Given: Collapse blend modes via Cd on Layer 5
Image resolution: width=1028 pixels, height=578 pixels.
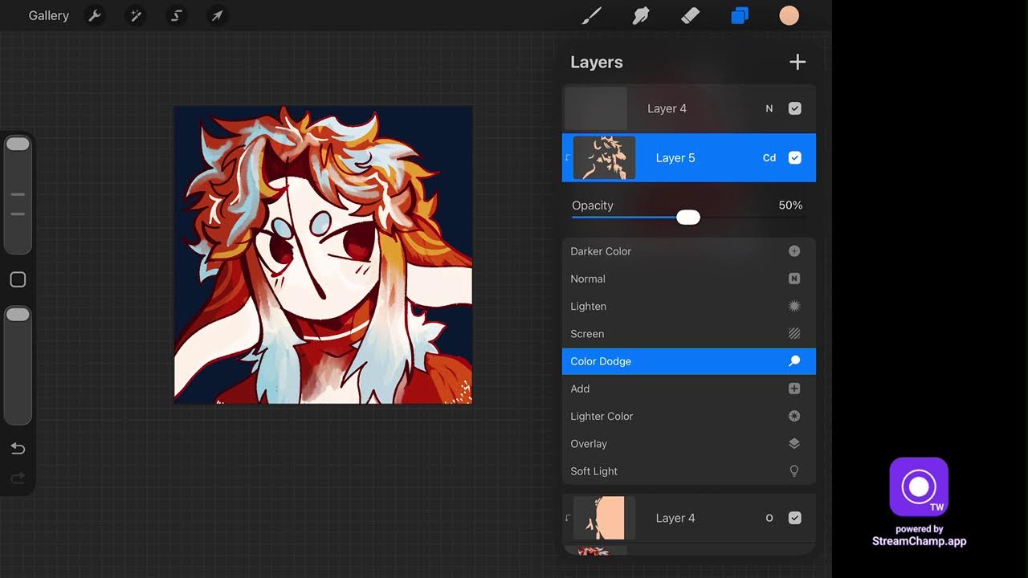Looking at the screenshot, I should tap(769, 158).
